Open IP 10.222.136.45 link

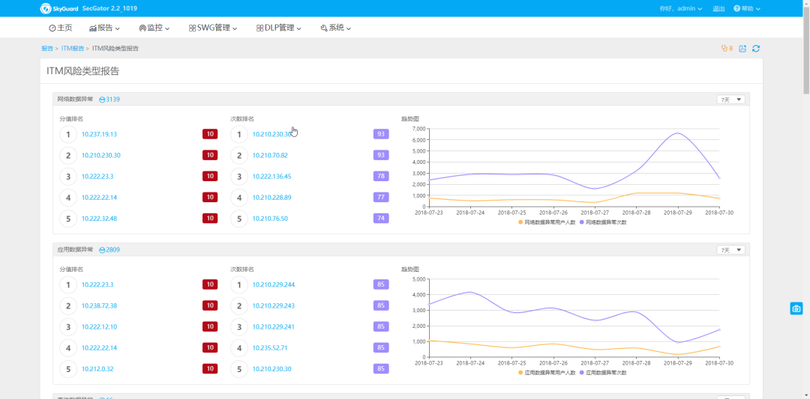(x=271, y=177)
